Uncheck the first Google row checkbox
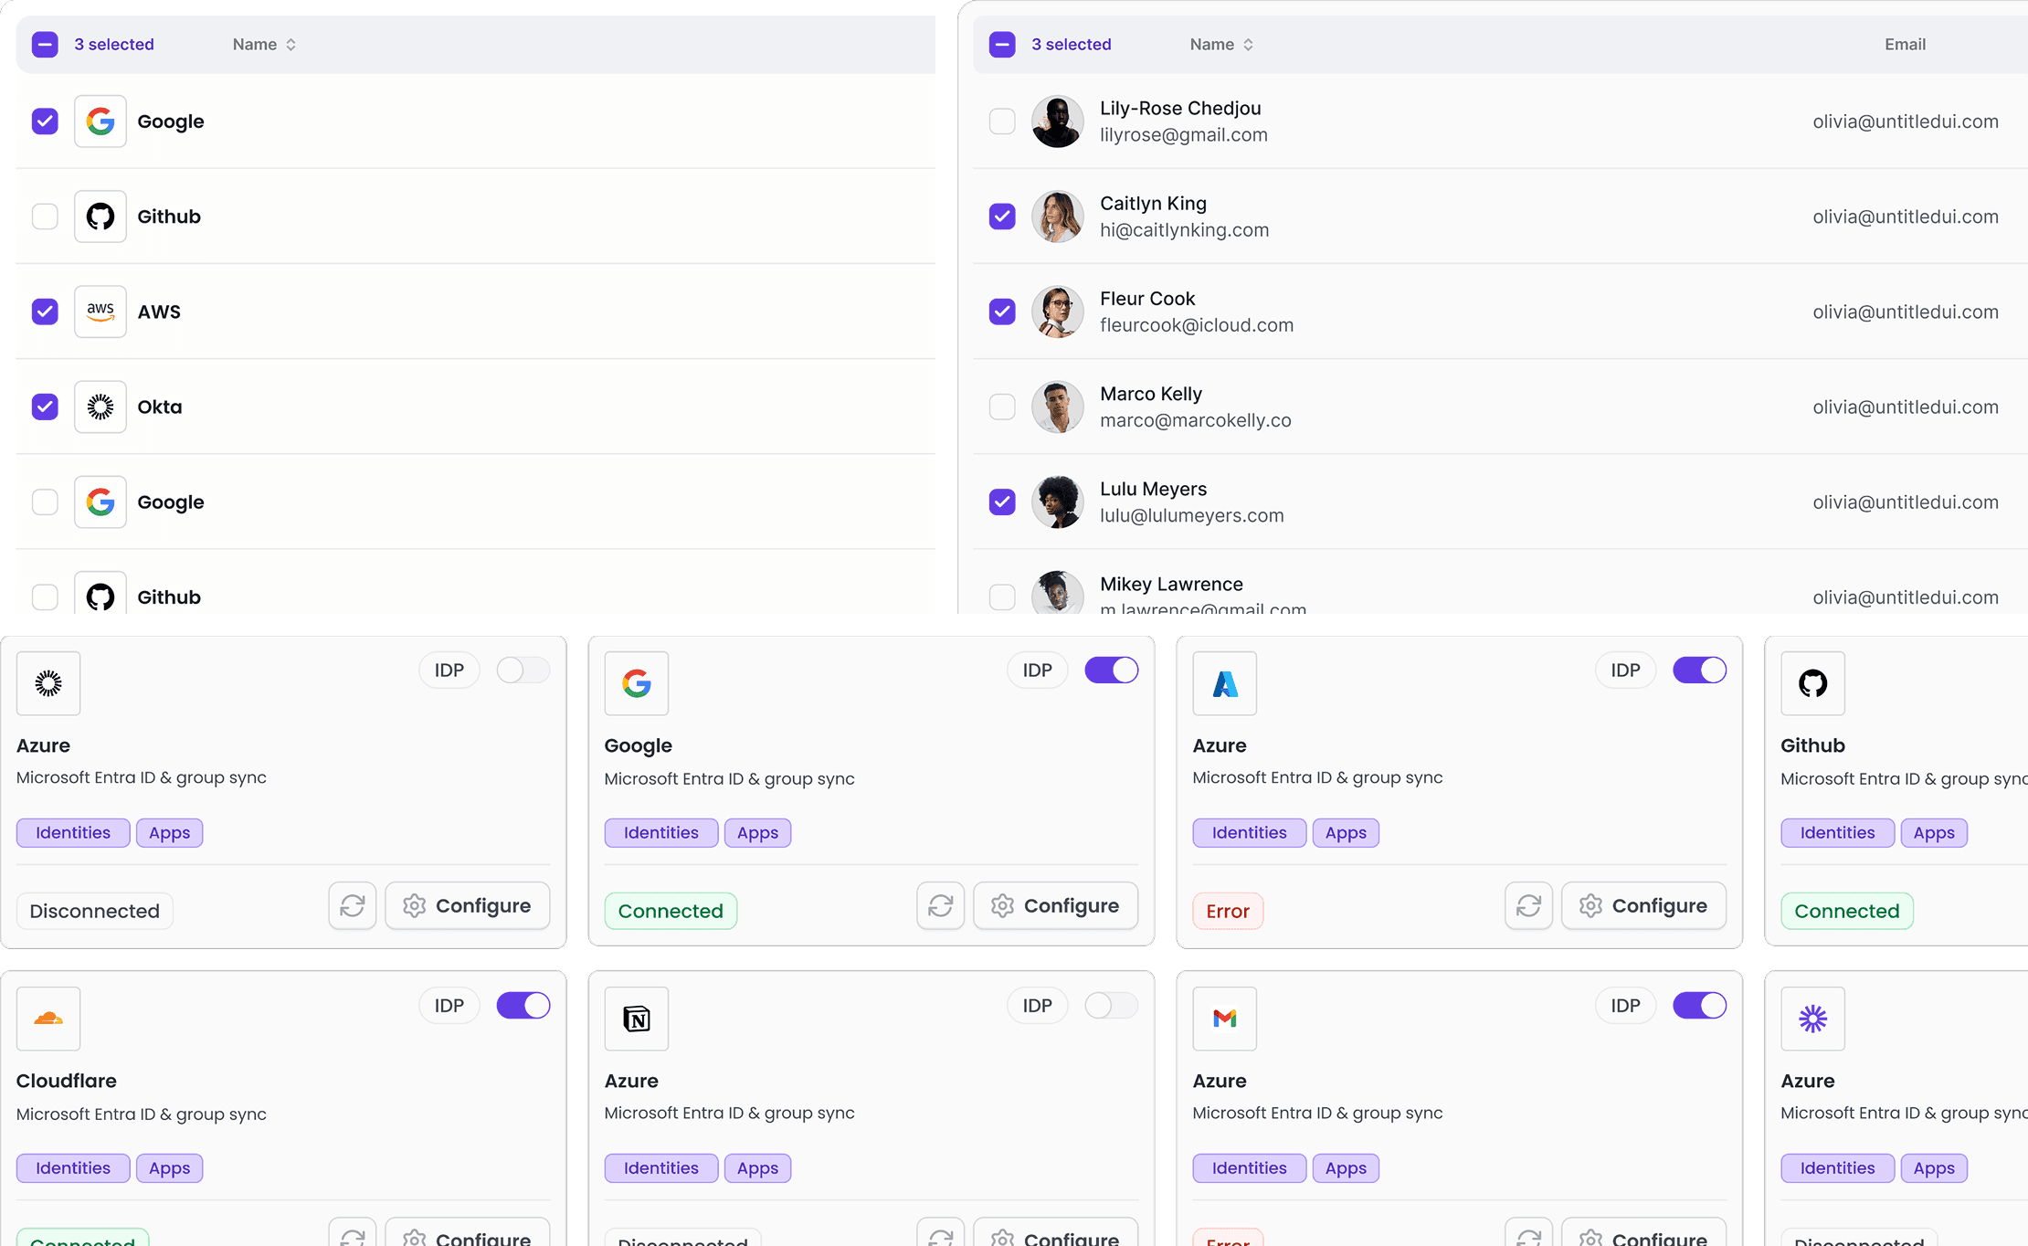Viewport: 2028px width, 1246px height. (x=45, y=121)
